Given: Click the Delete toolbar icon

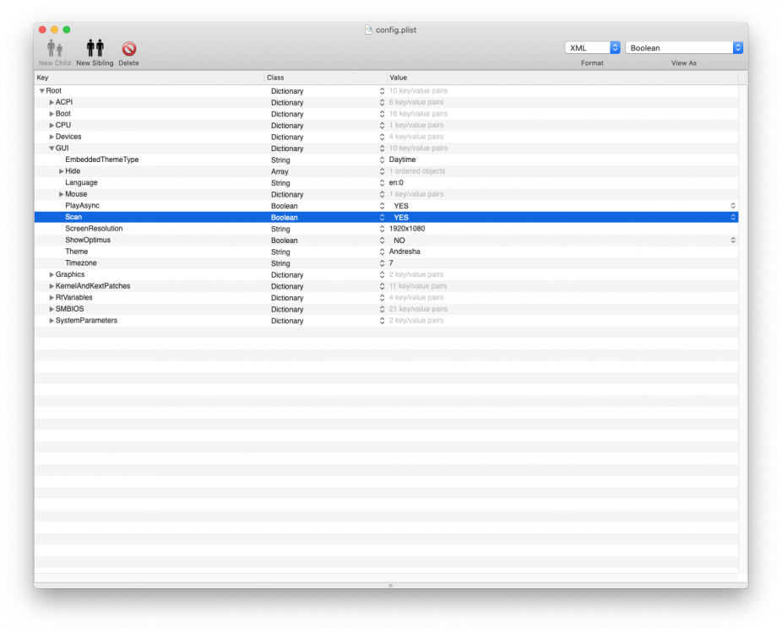Looking at the screenshot, I should tap(129, 48).
